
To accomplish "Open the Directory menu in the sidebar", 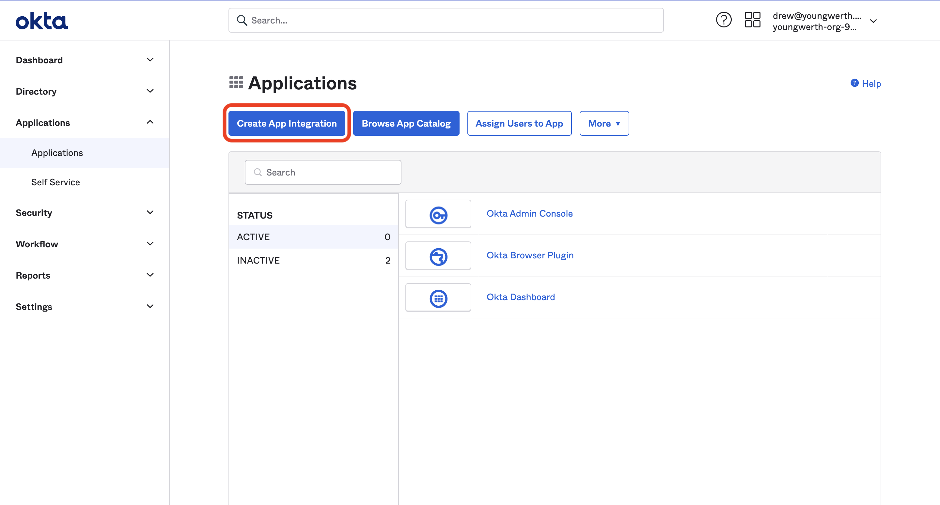I will 36,91.
